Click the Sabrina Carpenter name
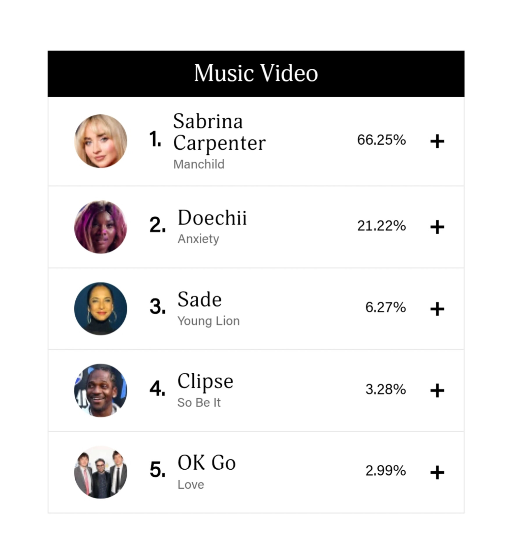The width and height of the screenshot is (511, 559). [219, 132]
